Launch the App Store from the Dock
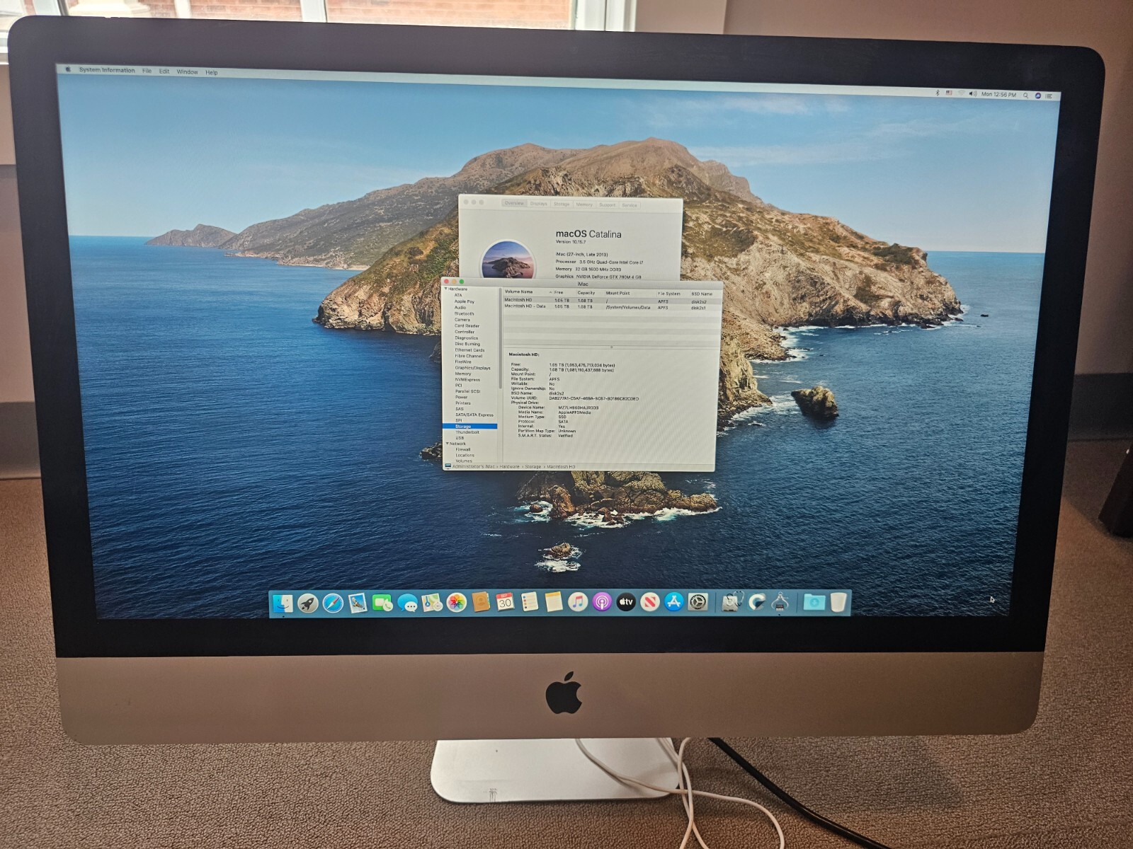The width and height of the screenshot is (1133, 849). coord(674,601)
